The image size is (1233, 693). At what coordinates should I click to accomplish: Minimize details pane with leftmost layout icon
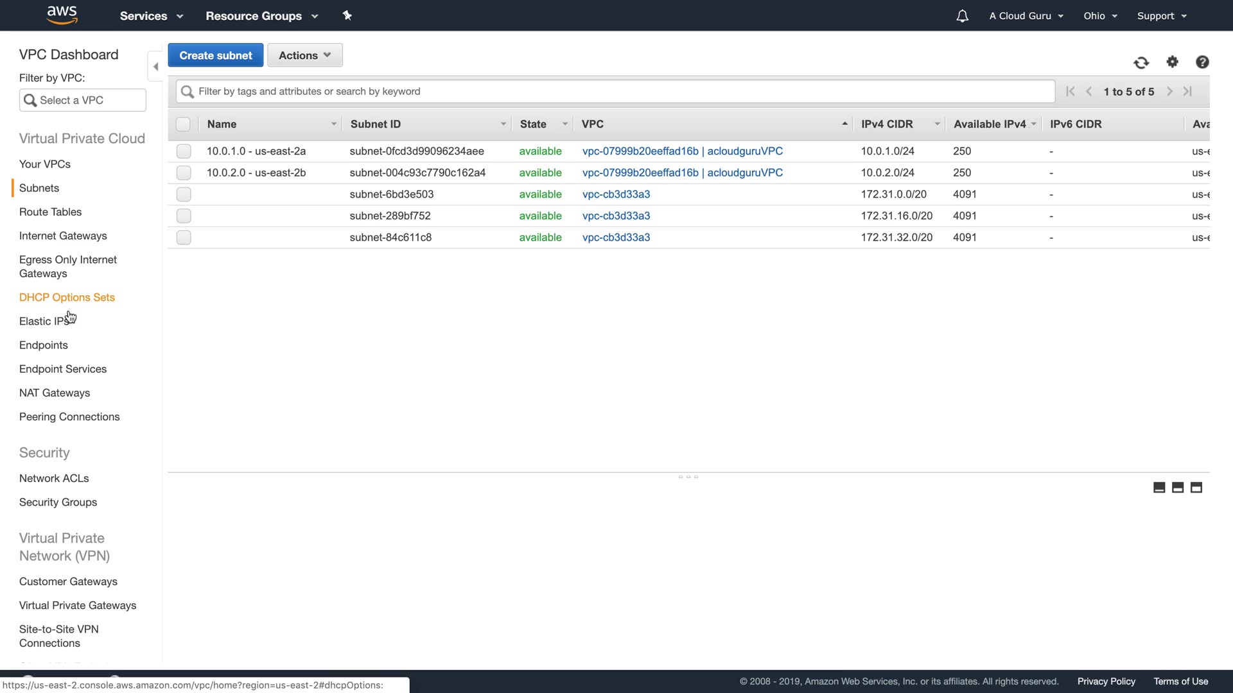[1159, 488]
